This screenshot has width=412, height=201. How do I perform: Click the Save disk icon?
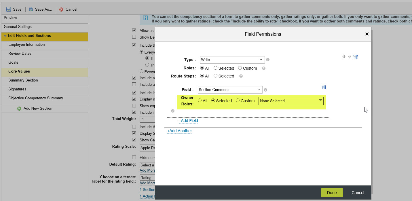[x=9, y=9]
